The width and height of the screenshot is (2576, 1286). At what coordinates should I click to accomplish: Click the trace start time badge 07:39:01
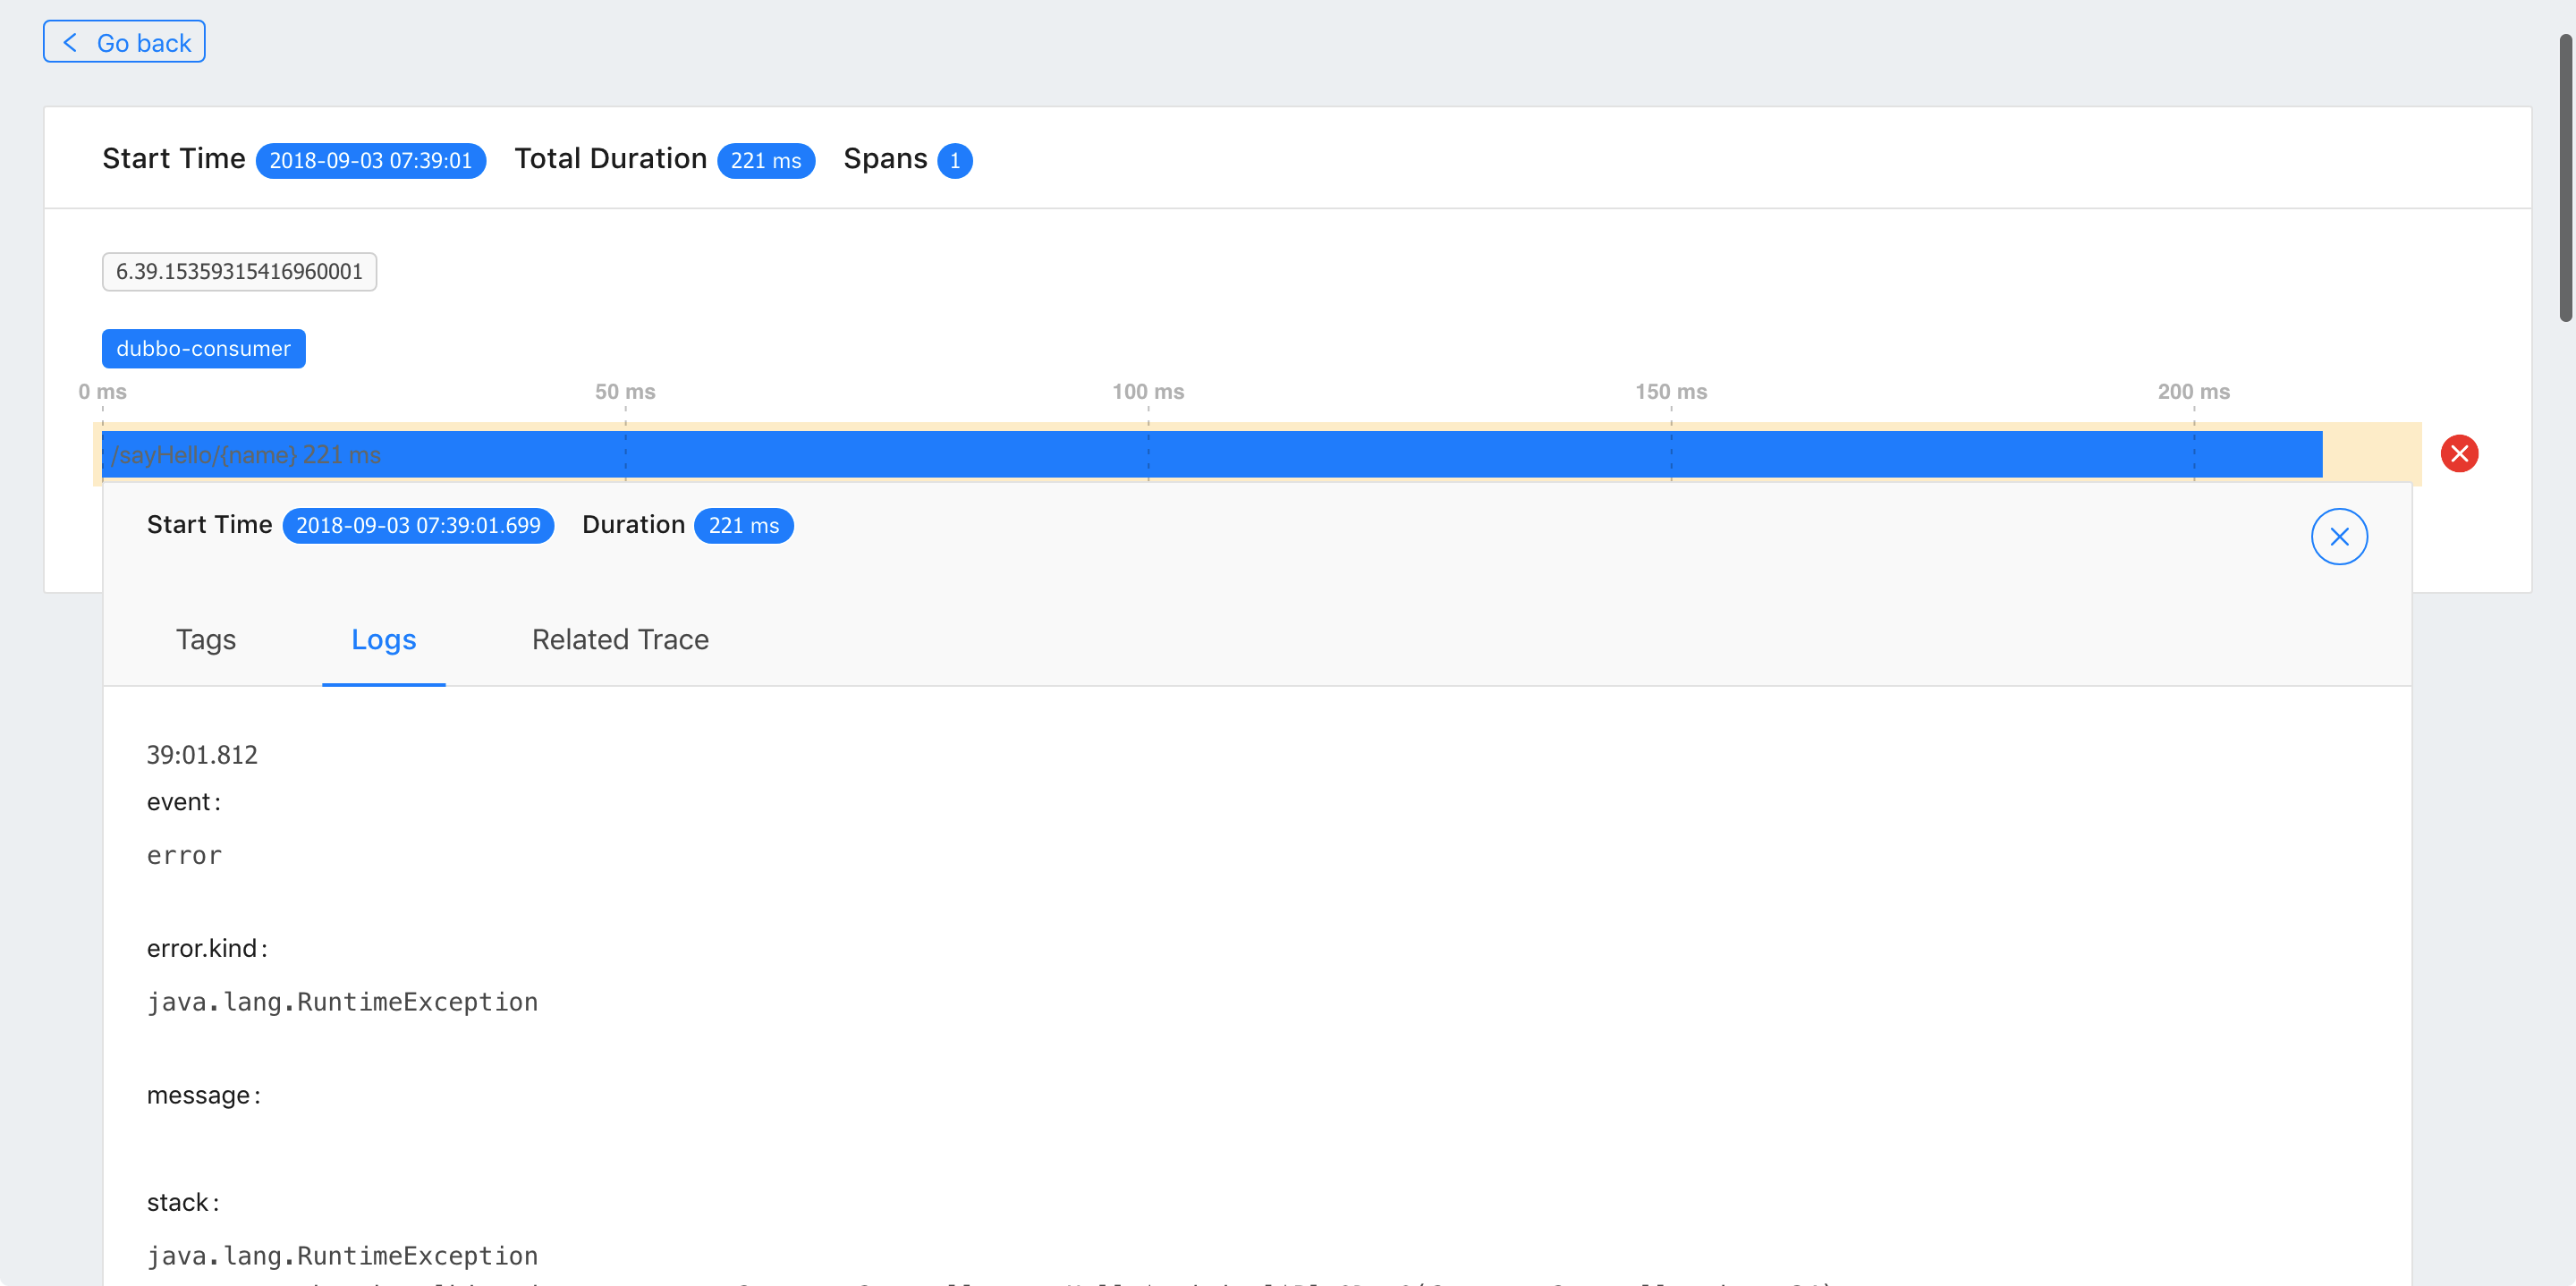tap(370, 161)
